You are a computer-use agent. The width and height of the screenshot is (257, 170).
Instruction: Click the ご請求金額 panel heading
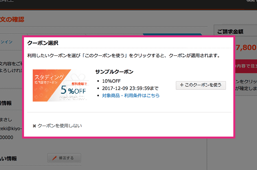[x=230, y=31]
